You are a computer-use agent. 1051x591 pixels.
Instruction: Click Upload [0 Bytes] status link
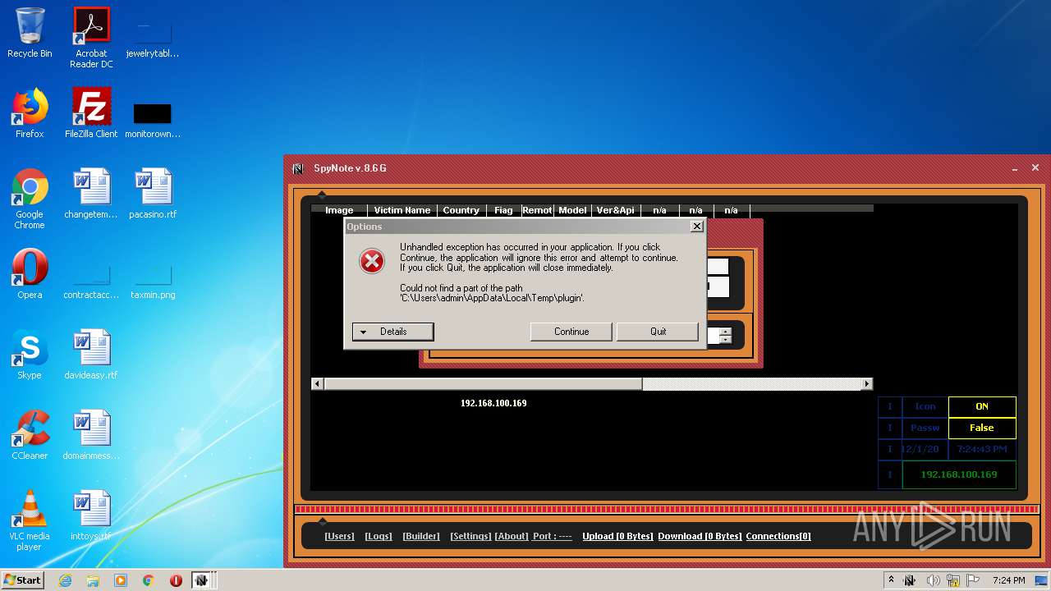617,536
